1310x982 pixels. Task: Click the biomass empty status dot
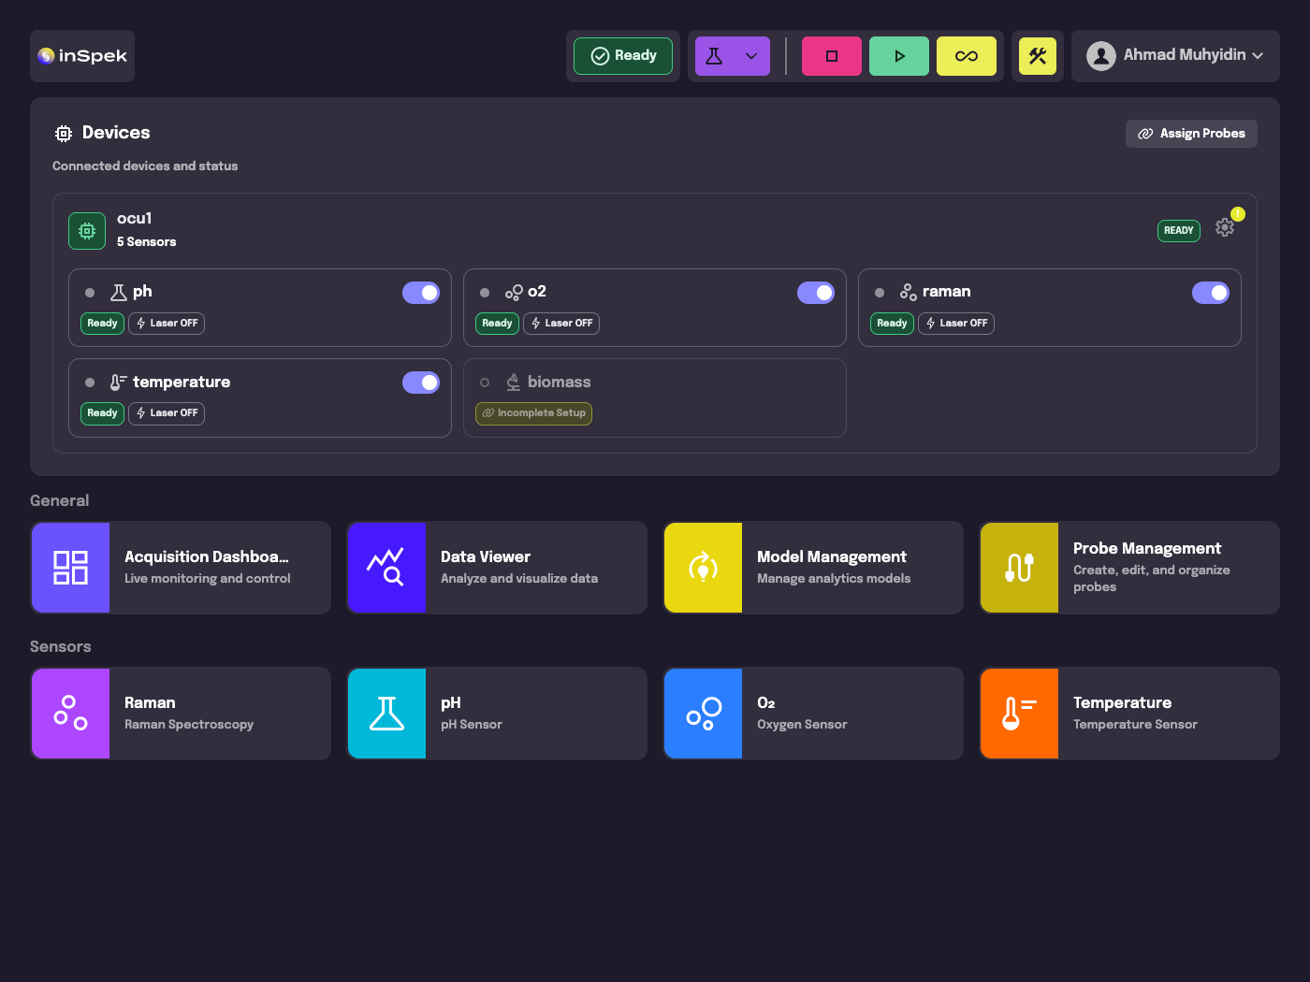click(x=485, y=383)
